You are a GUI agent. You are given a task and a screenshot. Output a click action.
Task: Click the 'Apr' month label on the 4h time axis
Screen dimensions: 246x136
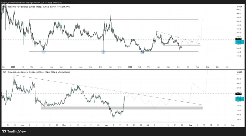(23, 125)
